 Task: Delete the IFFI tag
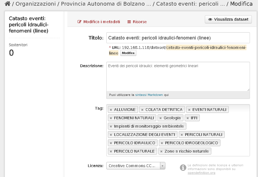[188, 118]
